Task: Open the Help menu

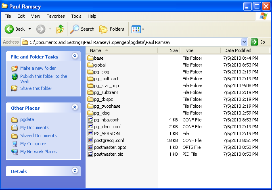Action: 92,16
